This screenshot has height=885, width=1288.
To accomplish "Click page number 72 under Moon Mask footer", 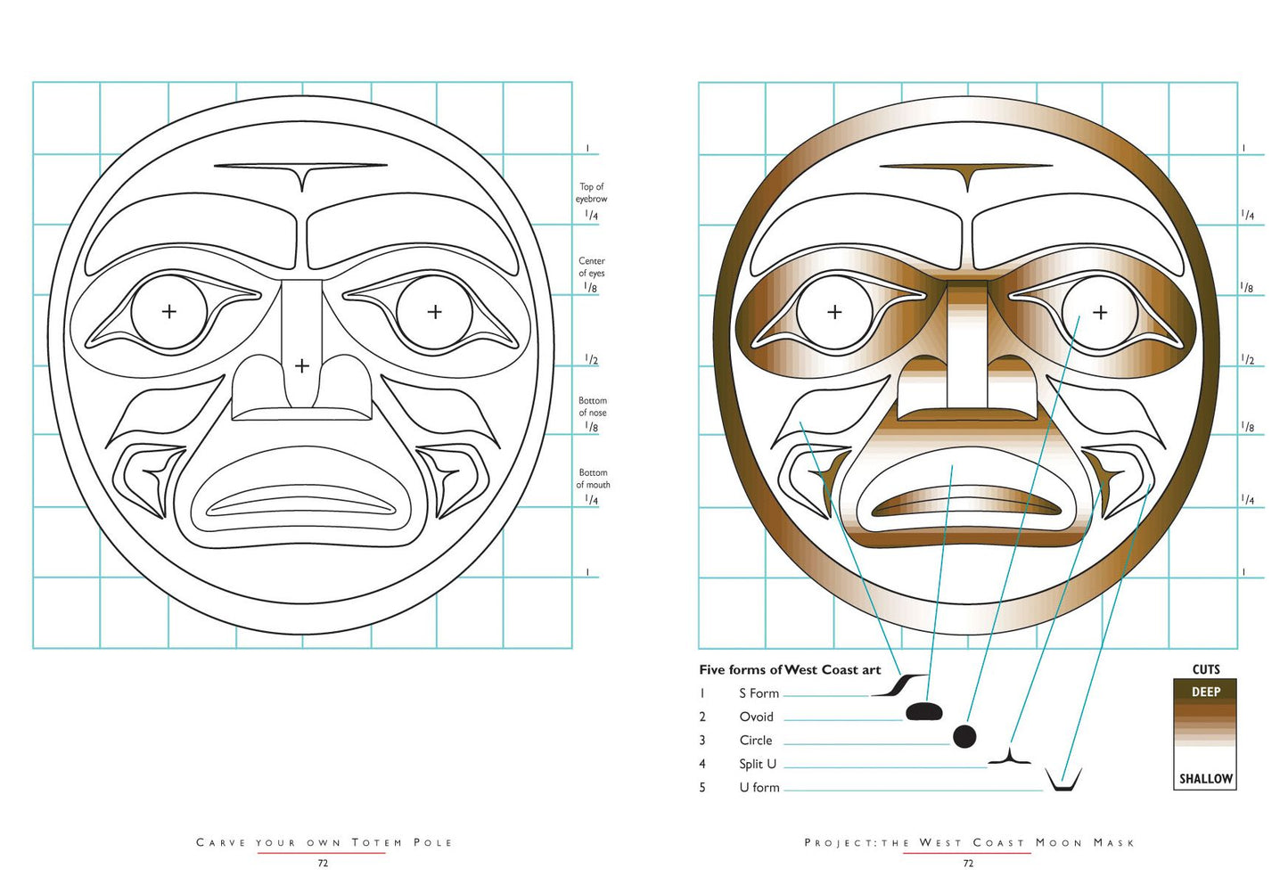I will pos(968,864).
